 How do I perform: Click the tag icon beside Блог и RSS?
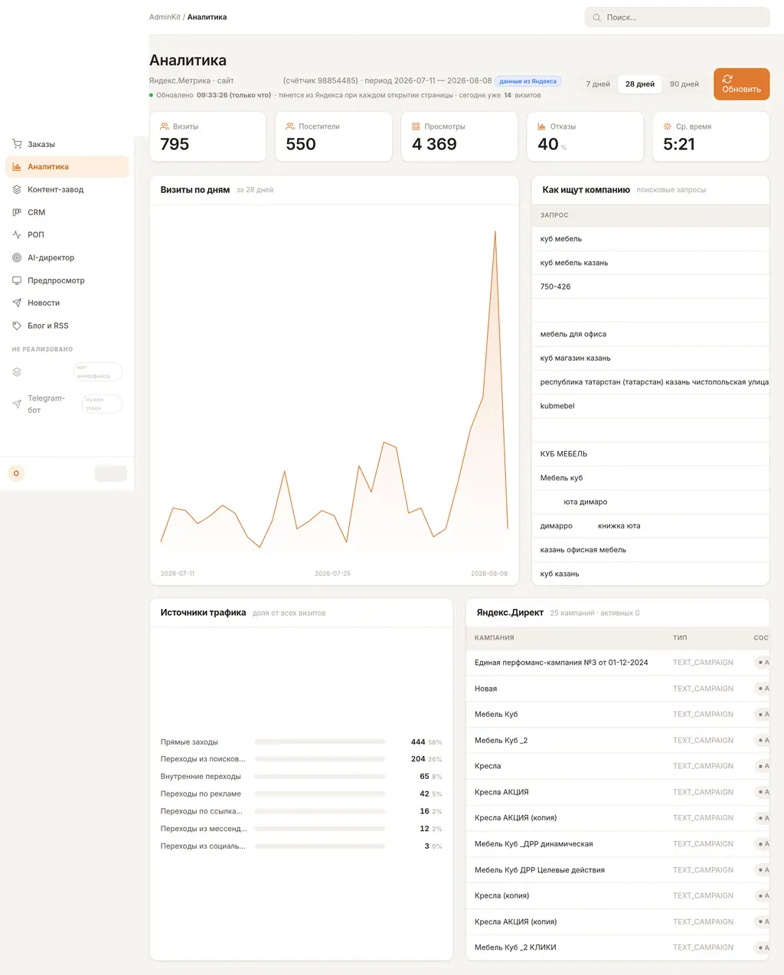(17, 326)
